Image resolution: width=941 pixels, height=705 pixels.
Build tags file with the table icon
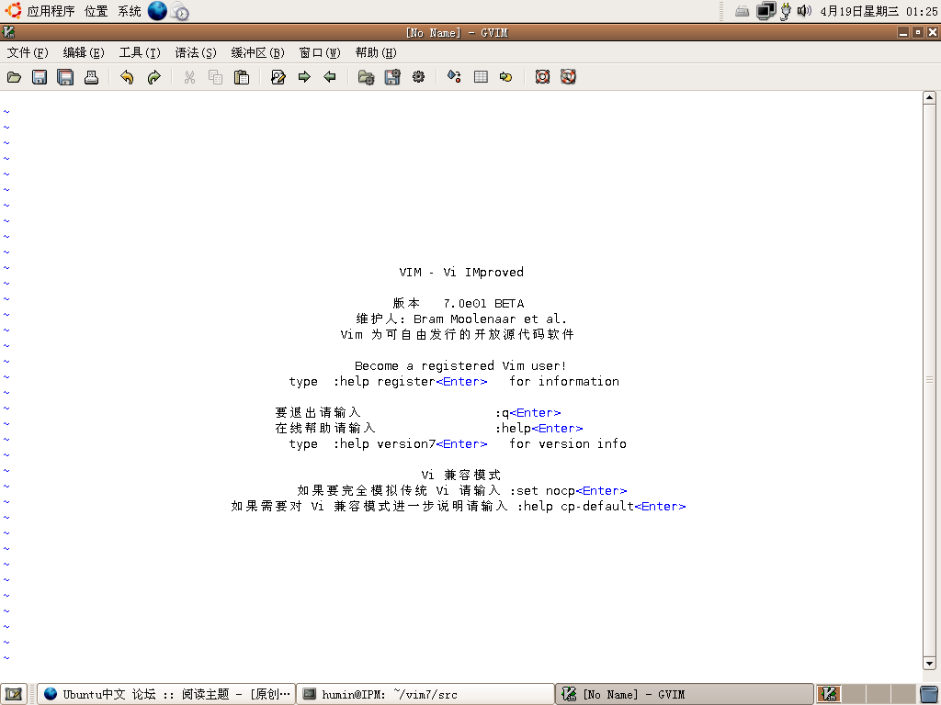pos(481,77)
